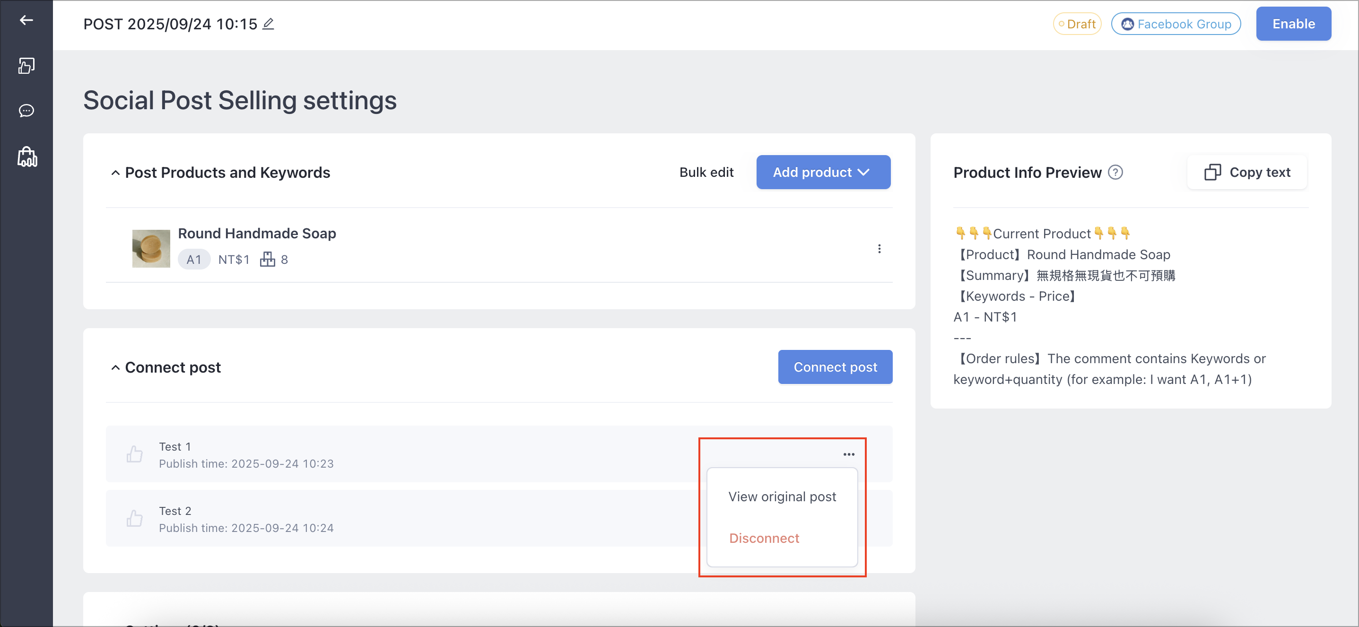1359x627 pixels.
Task: Choose Disconnect from the menu
Action: 764,539
